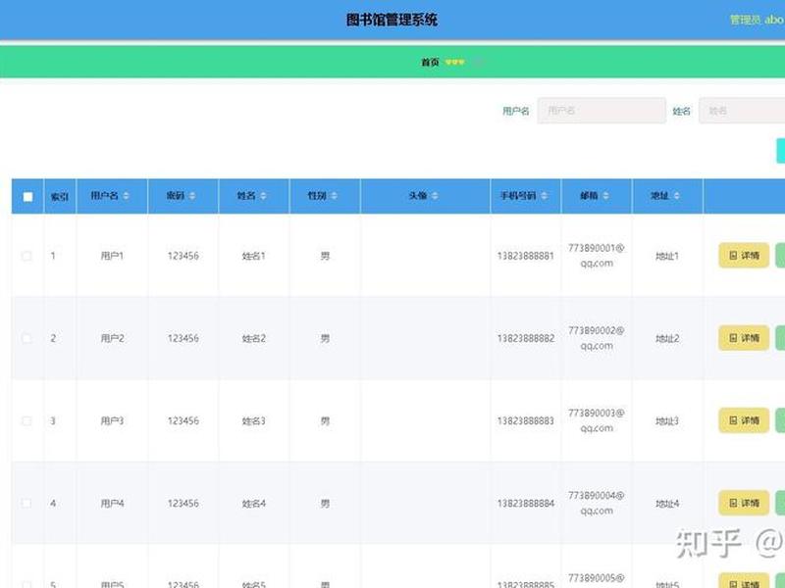Select the 地址4 address cell
Image resolution: width=785 pixels, height=588 pixels.
[667, 504]
